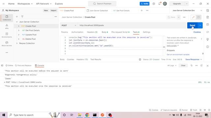Viewport: 211px width, 118px height.
Task: Open code snippet icon in right sidebar
Action: 207,32
